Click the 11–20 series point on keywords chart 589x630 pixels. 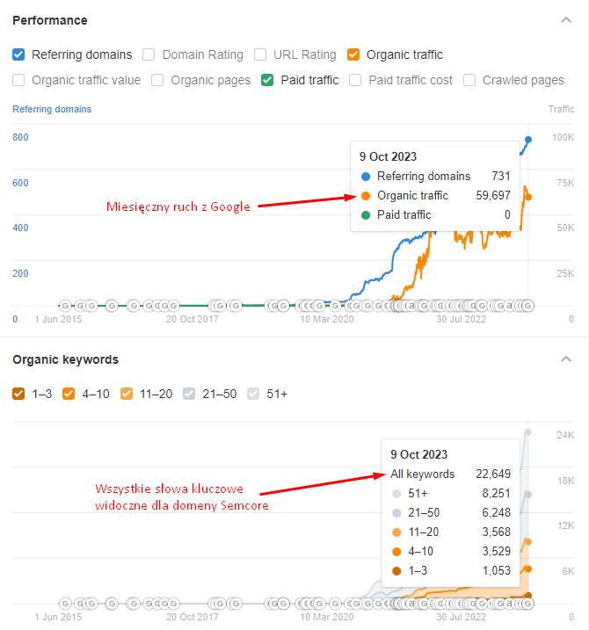(528, 542)
